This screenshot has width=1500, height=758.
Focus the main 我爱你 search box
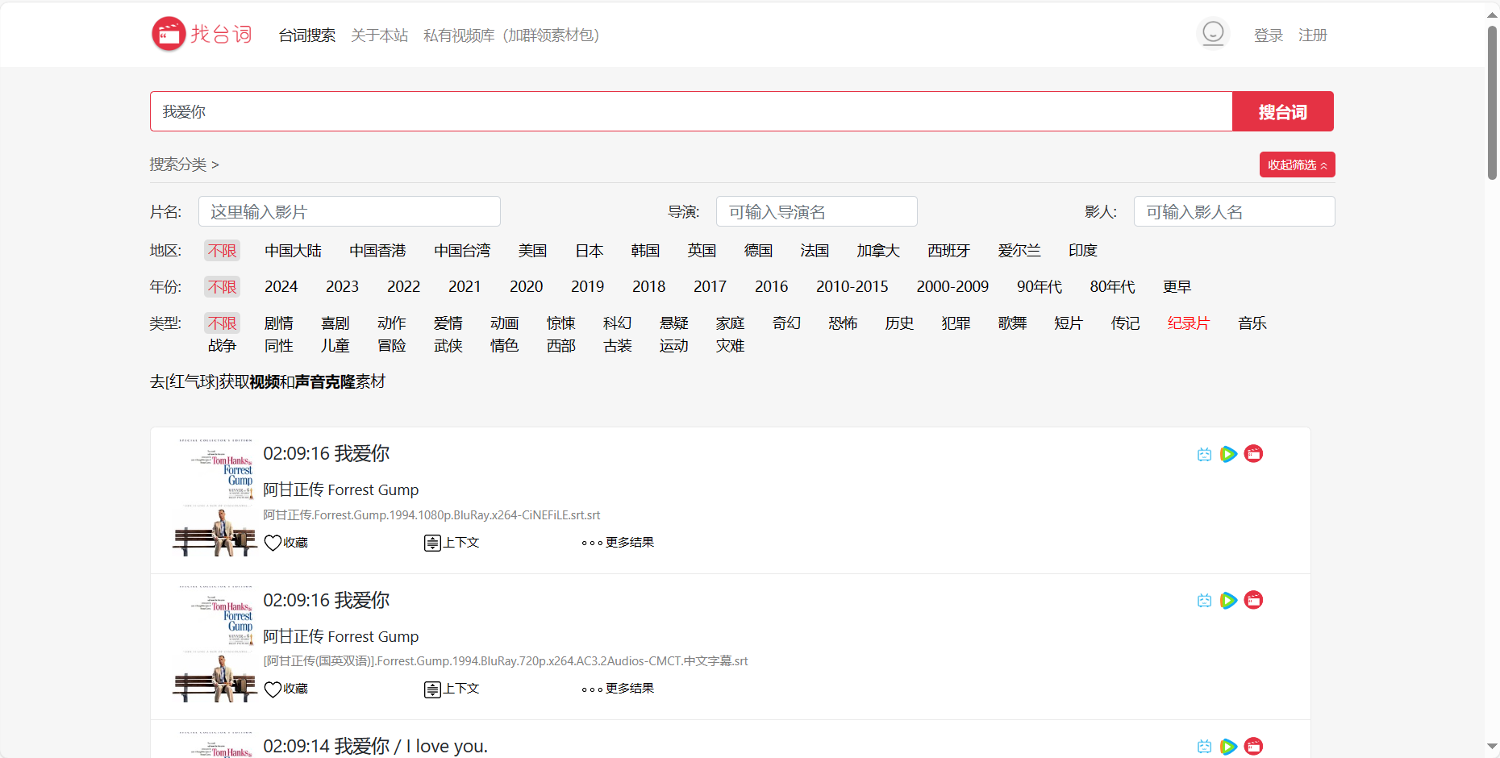[691, 111]
